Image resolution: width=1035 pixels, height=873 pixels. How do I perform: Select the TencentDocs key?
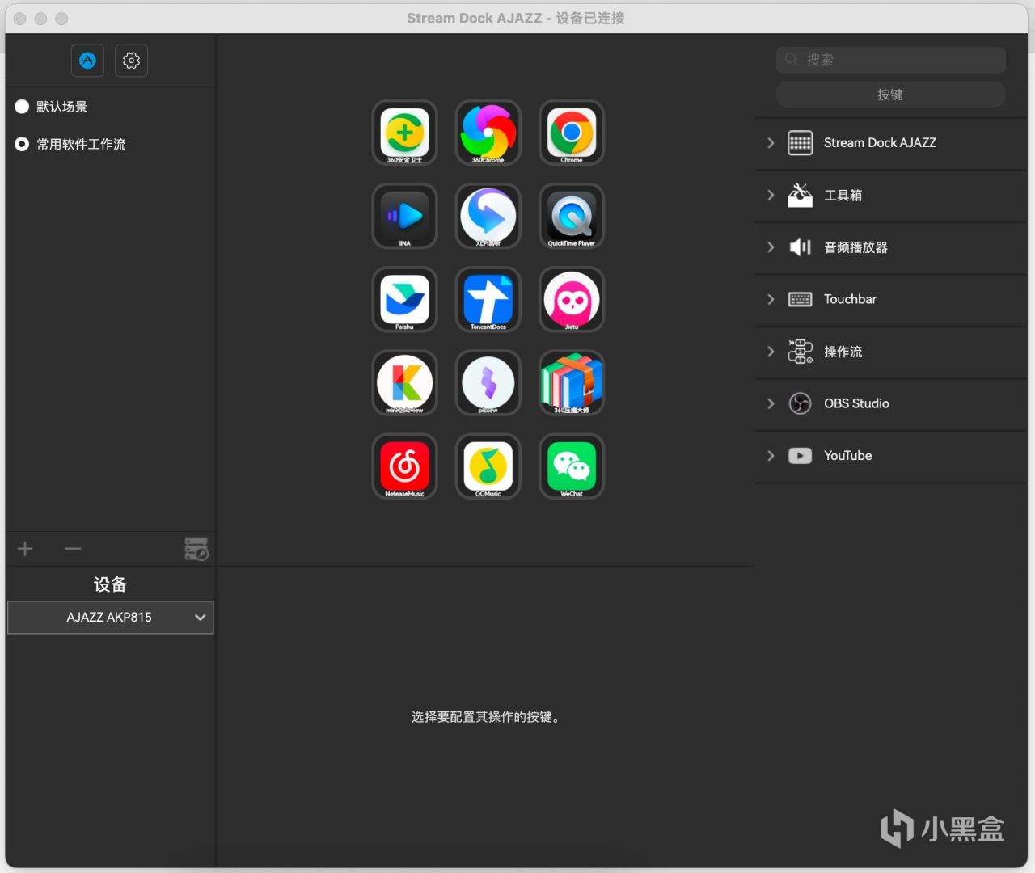(488, 299)
